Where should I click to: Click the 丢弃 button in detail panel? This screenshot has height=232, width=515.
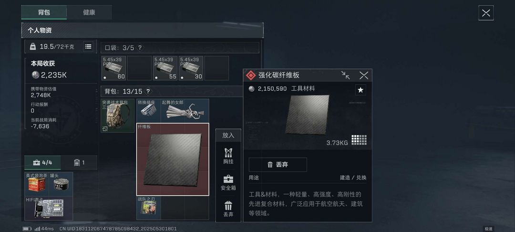(278, 165)
